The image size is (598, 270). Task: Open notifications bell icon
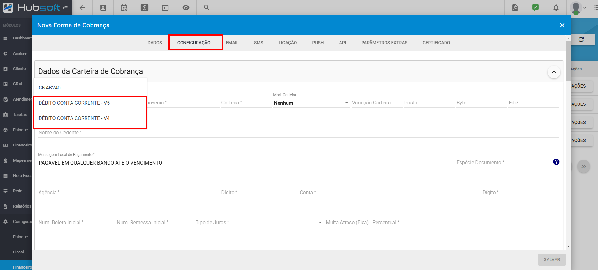click(x=556, y=8)
